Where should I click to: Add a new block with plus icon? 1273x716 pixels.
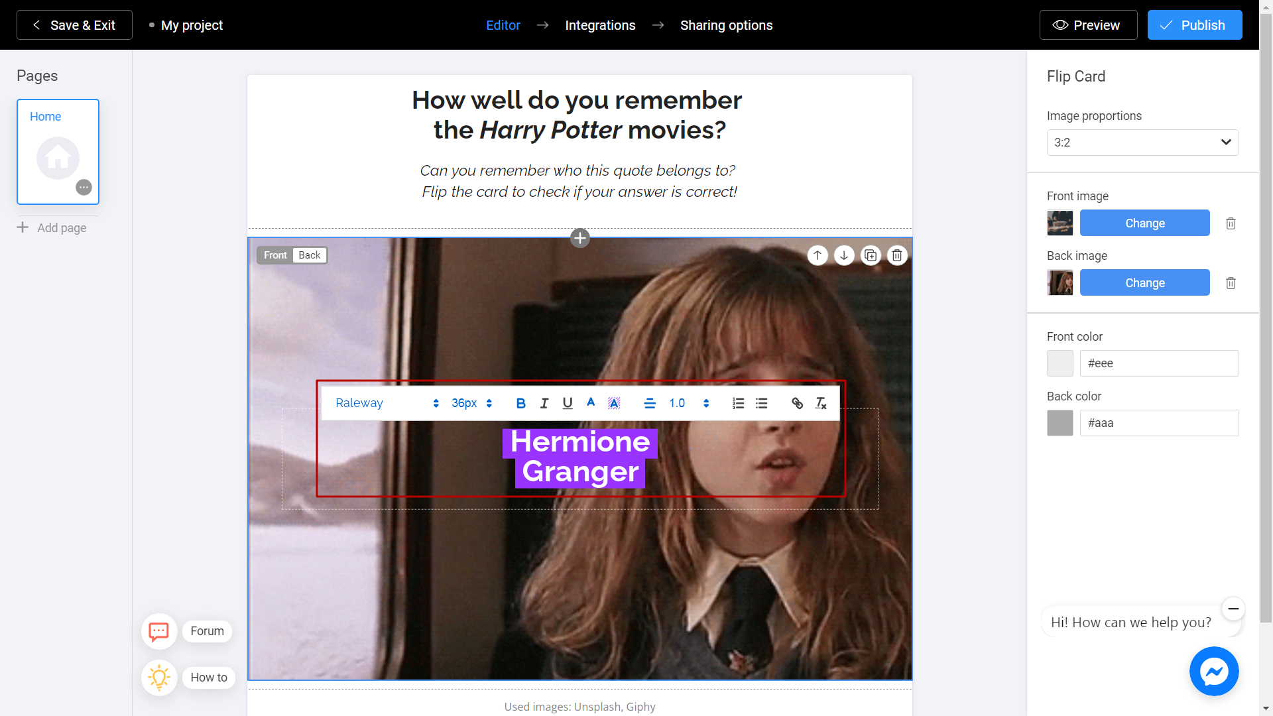point(580,237)
